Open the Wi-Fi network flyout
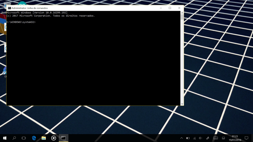The height and width of the screenshot is (142, 253). click(x=195, y=138)
